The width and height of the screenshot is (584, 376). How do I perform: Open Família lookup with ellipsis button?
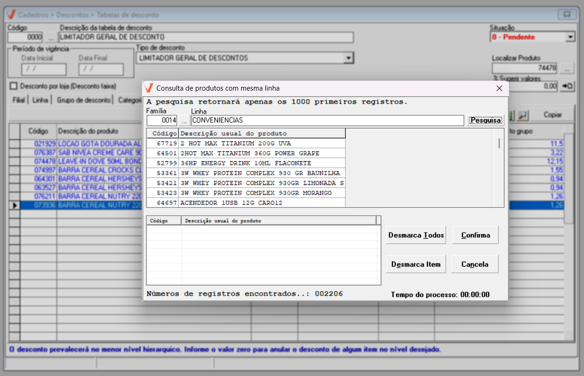184,121
